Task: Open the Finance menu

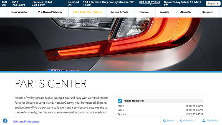Action: [x=144, y=12]
